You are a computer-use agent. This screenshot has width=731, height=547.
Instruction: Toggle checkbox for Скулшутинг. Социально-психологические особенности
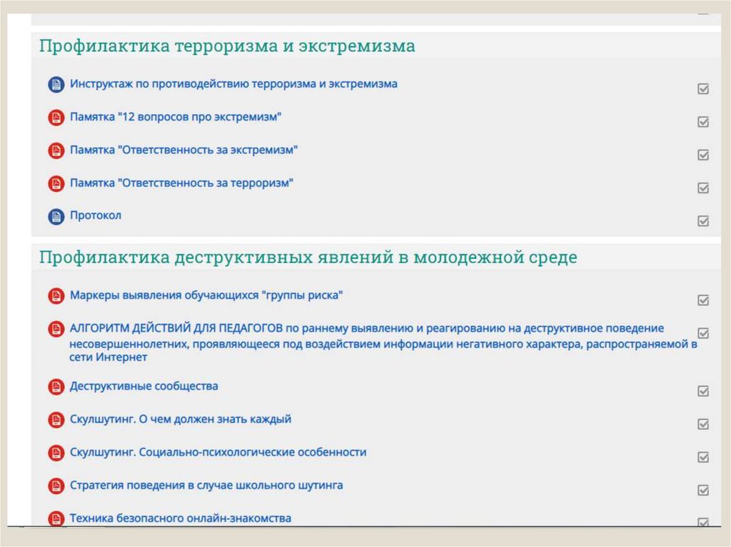click(703, 457)
